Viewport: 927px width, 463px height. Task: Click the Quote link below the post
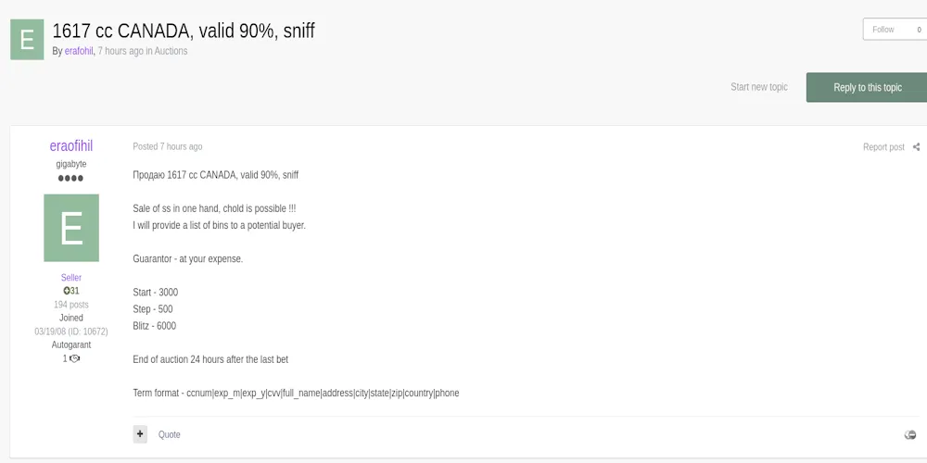click(x=170, y=434)
